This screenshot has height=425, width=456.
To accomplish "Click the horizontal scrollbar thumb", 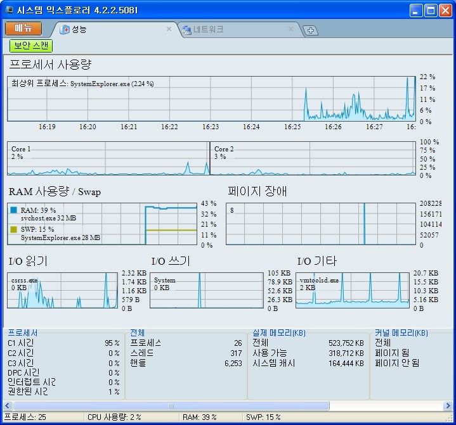I will [171, 405].
